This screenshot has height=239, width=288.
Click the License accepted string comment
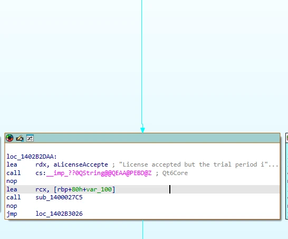pos(198,164)
